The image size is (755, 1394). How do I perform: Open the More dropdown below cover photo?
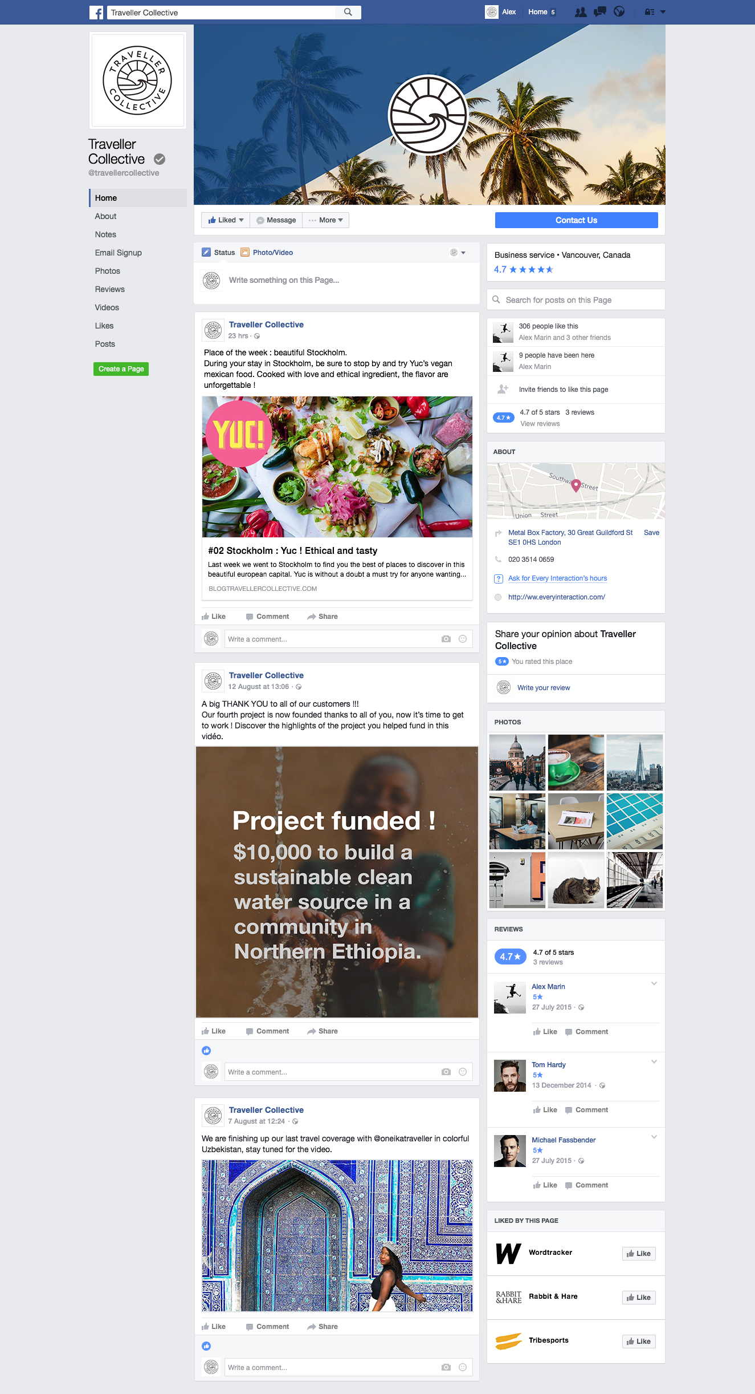coord(326,220)
